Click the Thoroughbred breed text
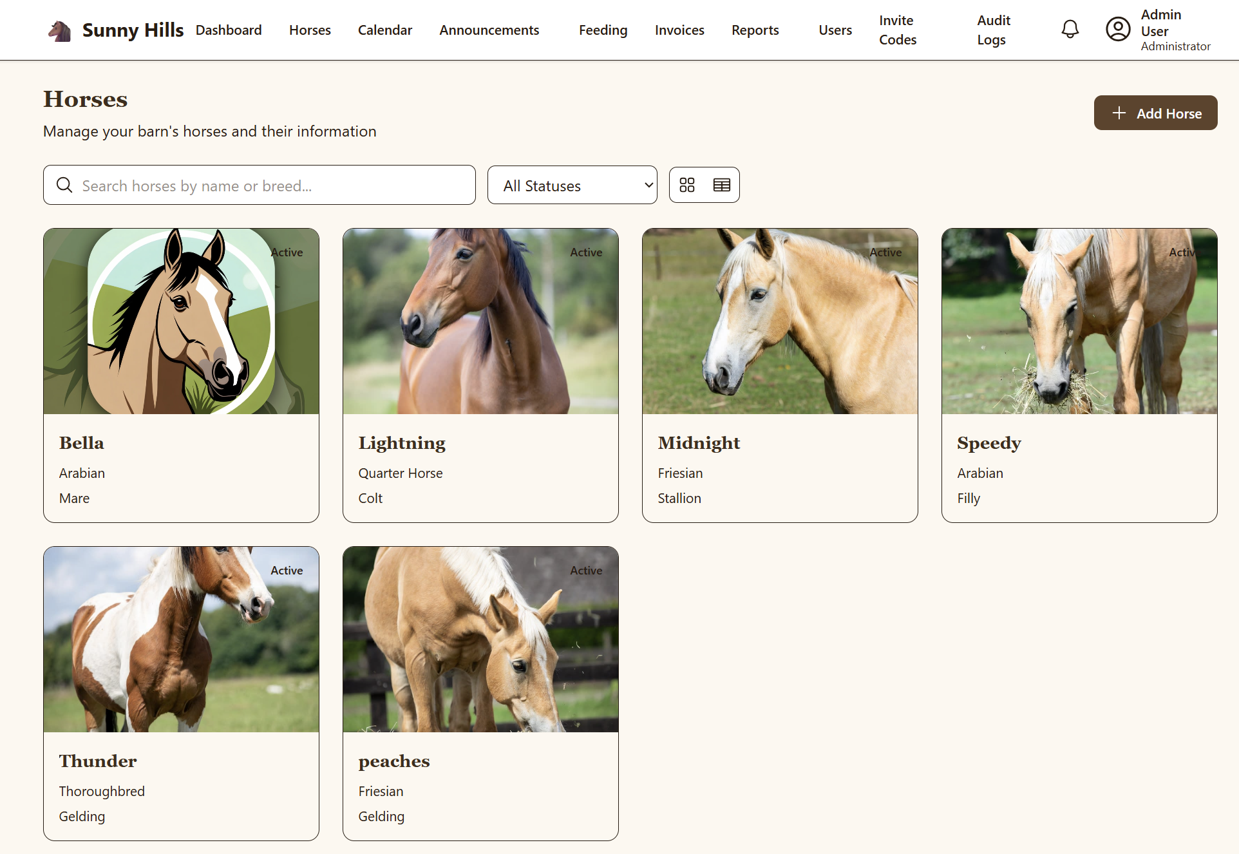This screenshot has height=854, width=1239. (x=102, y=792)
